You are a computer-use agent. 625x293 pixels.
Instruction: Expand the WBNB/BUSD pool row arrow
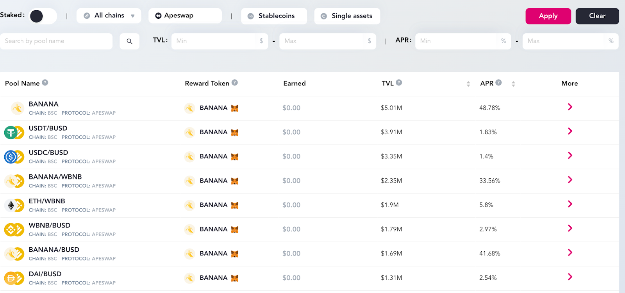[x=570, y=228]
